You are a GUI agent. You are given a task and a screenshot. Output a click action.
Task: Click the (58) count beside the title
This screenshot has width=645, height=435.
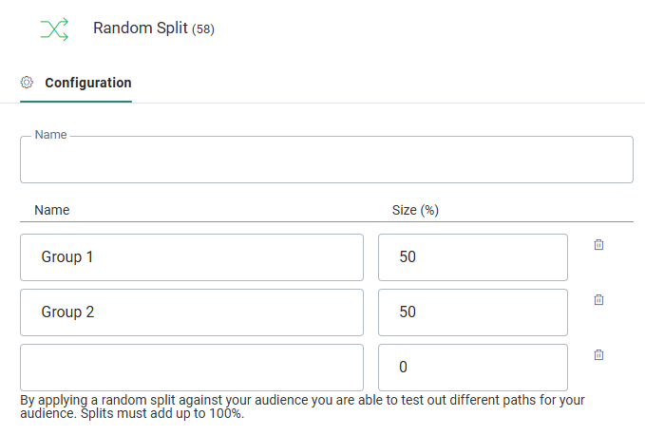(203, 29)
